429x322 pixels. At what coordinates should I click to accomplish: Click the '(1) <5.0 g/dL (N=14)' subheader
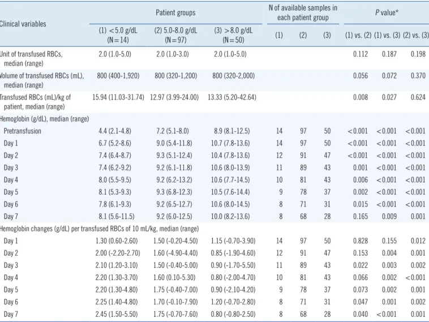point(118,35)
